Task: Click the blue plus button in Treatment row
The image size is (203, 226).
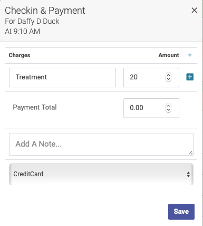Action: pos(190,77)
